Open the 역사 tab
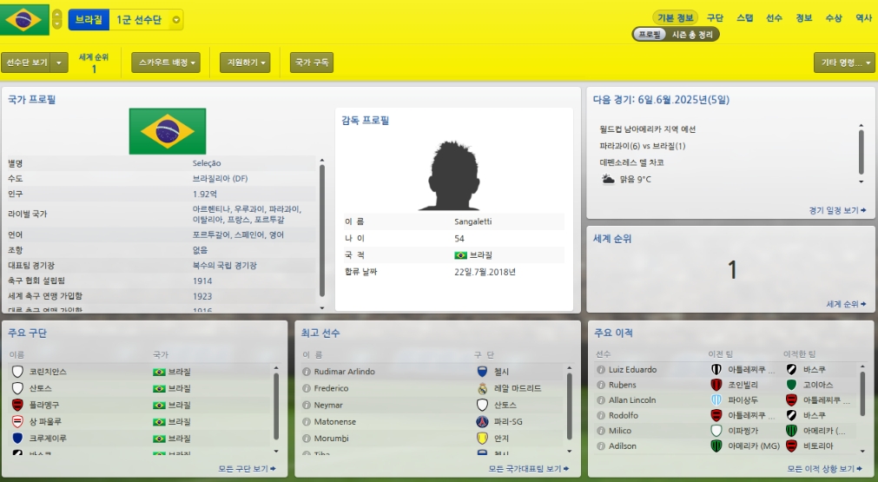Viewport: 878px width, 482px height. pyautogui.click(x=863, y=18)
